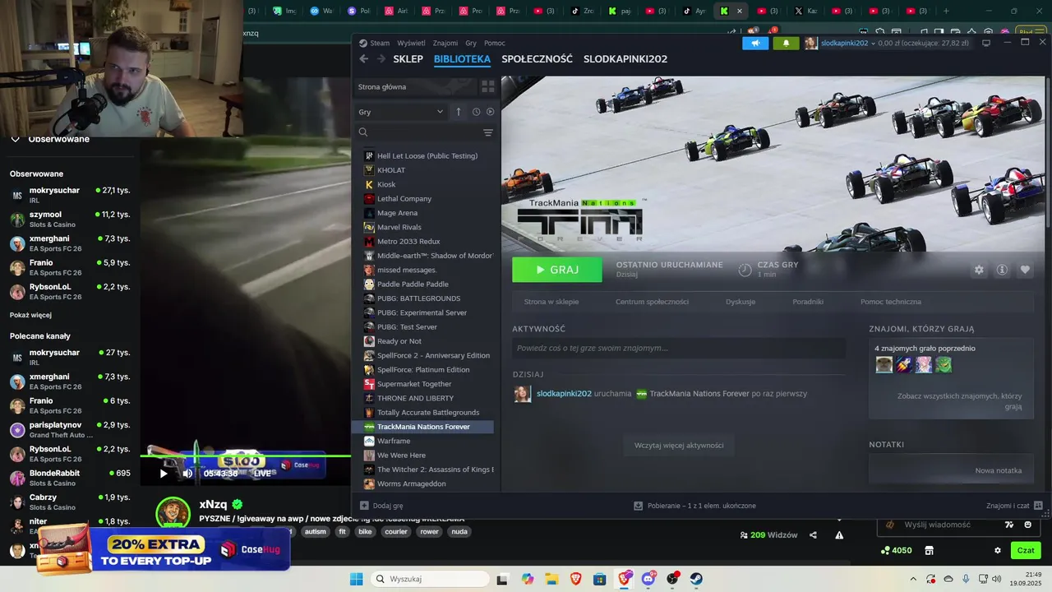Switch to SKLEP tab
Image resolution: width=1052 pixels, height=592 pixels.
point(408,59)
